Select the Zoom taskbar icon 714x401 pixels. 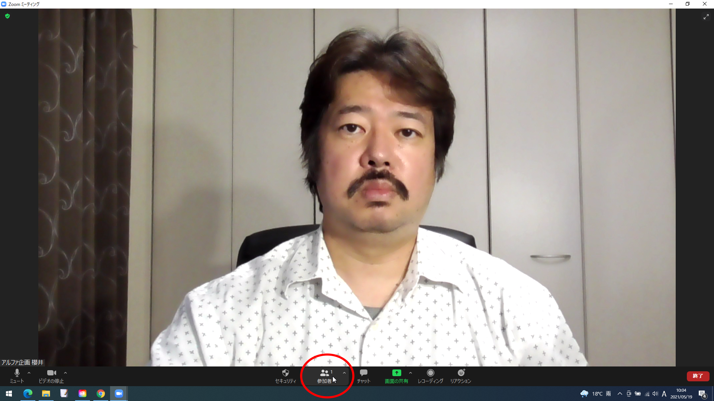coord(119,394)
